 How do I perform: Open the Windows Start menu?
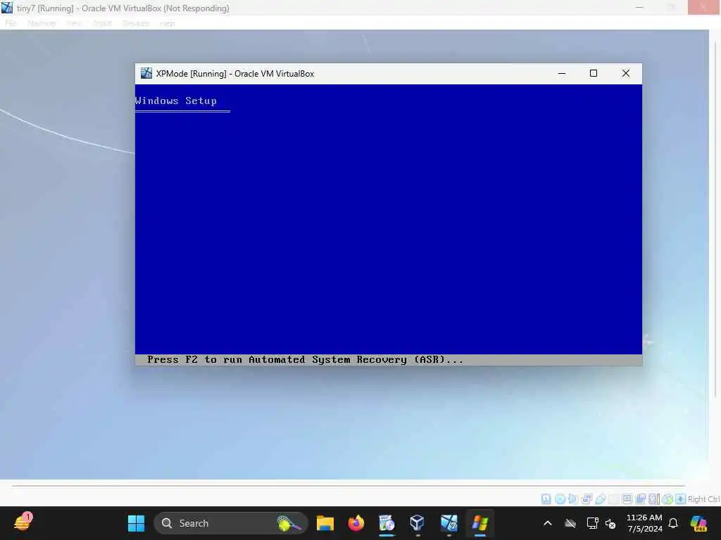pyautogui.click(x=136, y=523)
